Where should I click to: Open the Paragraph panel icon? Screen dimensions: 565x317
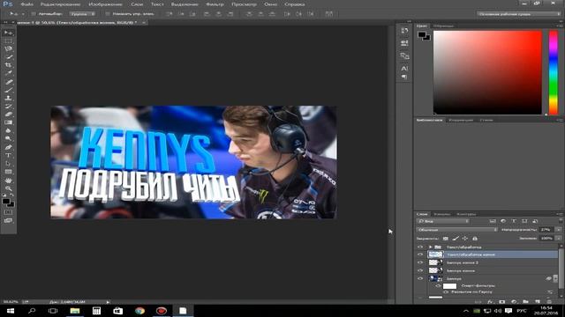(x=404, y=77)
